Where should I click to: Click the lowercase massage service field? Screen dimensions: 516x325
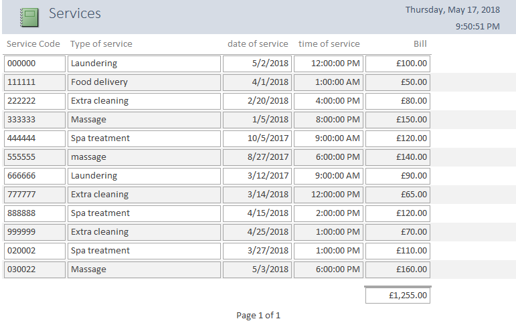(144, 157)
